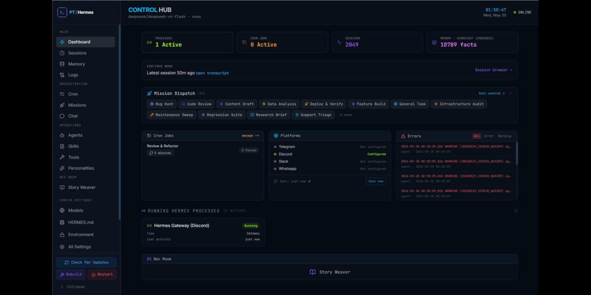Viewport: 591px width, 295px height.
Task: Select the Logs icon in the sidebar
Action: 62,75
